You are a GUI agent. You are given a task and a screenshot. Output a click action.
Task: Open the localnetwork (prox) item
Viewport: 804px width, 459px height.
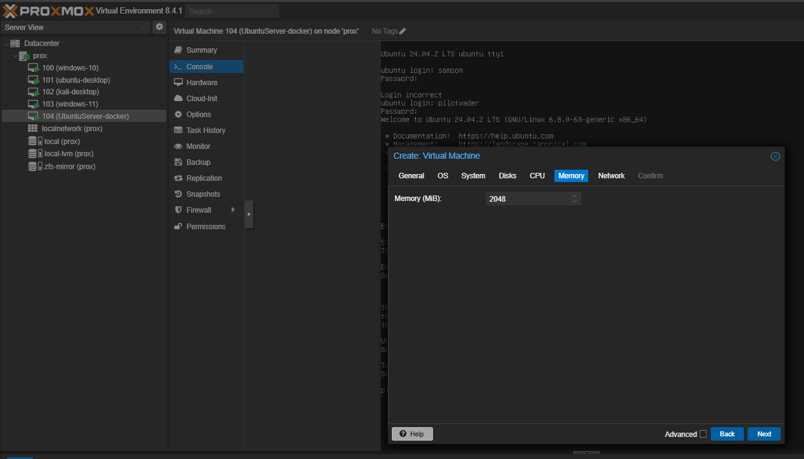[x=72, y=129]
